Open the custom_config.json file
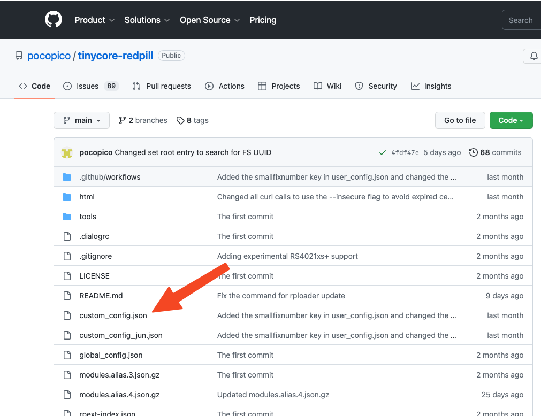 [x=113, y=315]
